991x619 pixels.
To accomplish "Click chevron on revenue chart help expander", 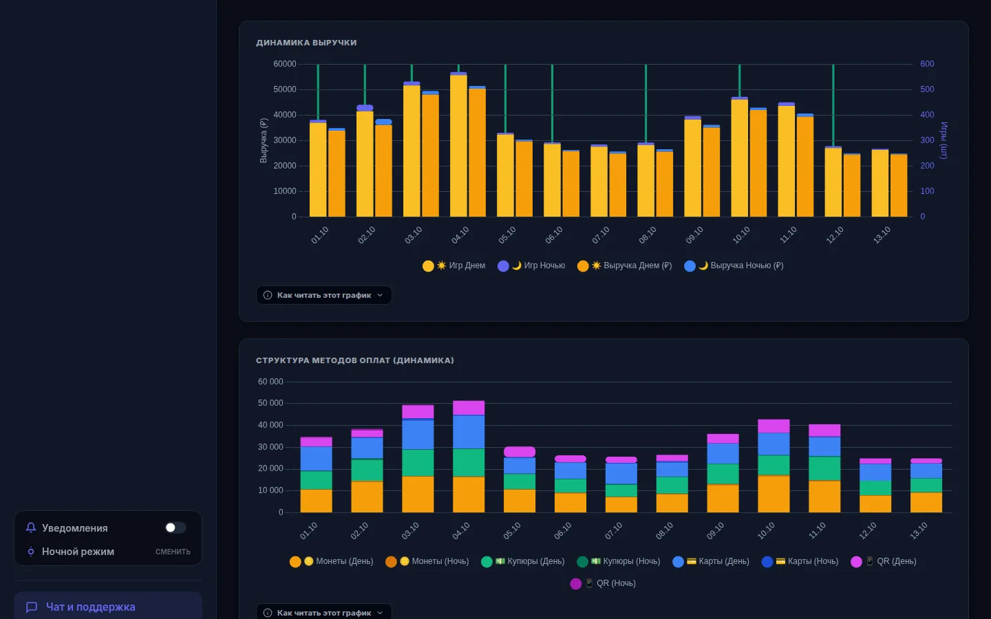I will 380,295.
